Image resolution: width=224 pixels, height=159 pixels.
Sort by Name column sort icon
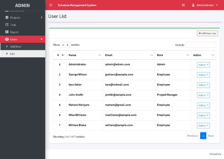click(100, 55)
